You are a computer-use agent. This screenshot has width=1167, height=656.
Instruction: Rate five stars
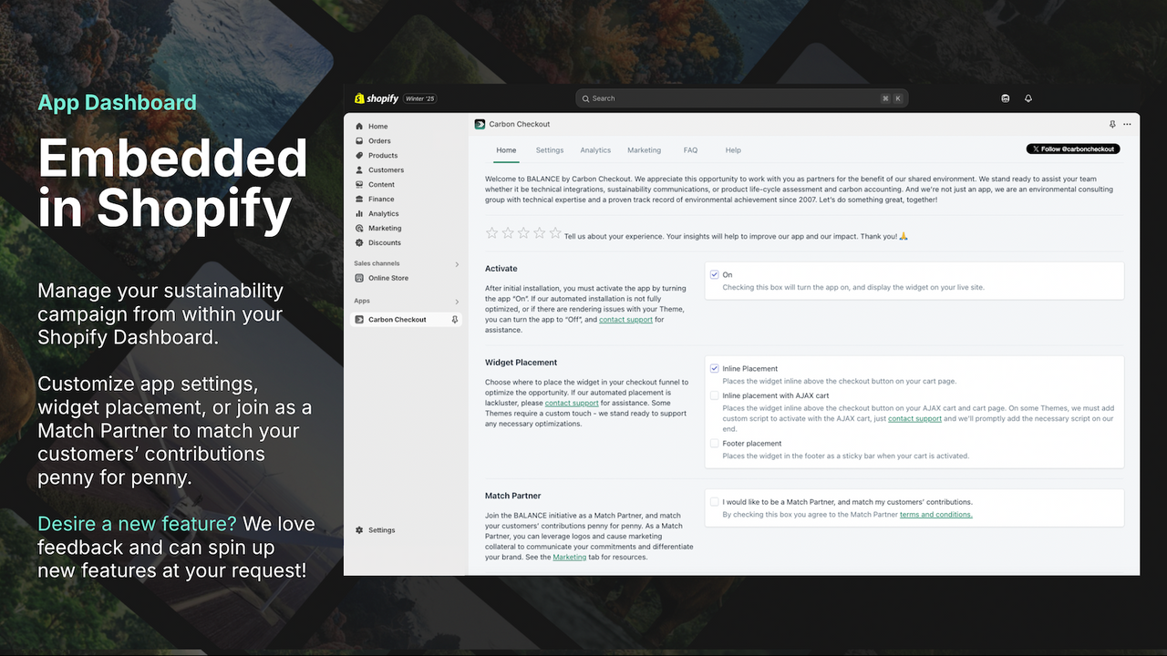point(554,233)
